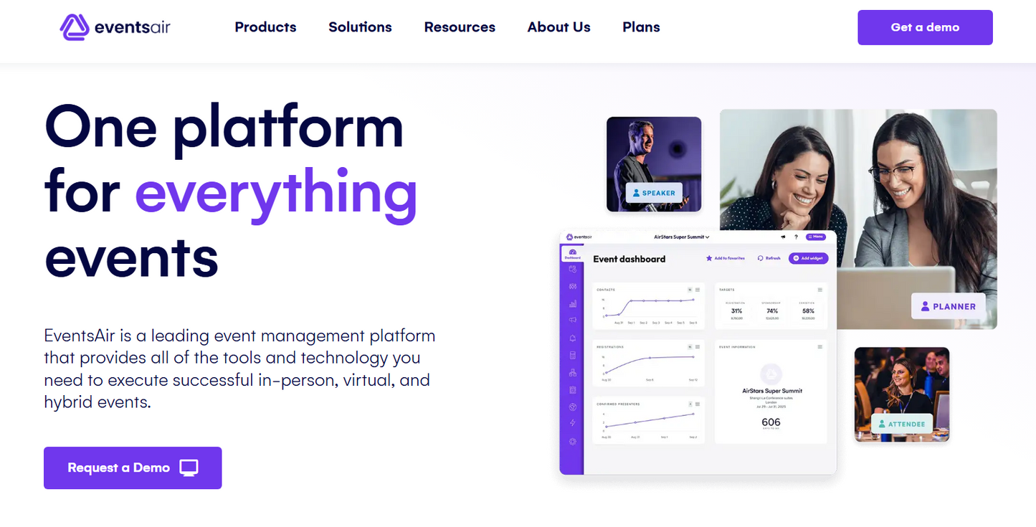Click the people group icon in sidebar

pos(572,286)
